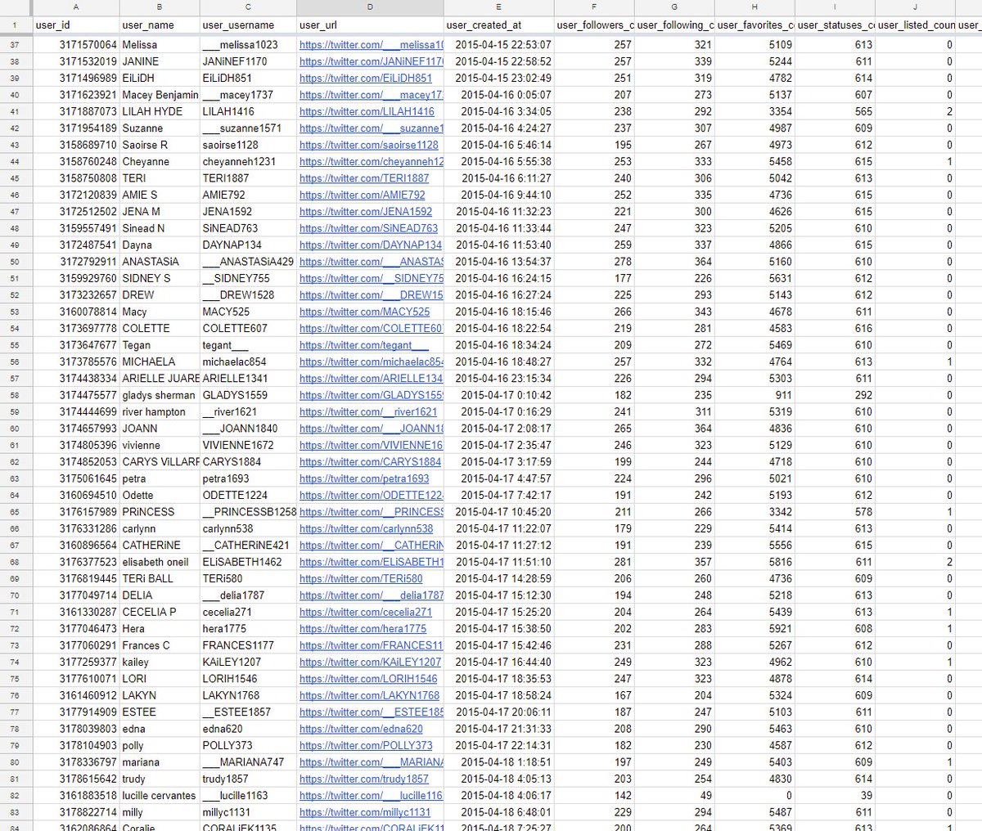This screenshot has width=982, height=831.
Task: Select timestamp cell 2015-04-16 13:54:37
Action: (x=498, y=262)
